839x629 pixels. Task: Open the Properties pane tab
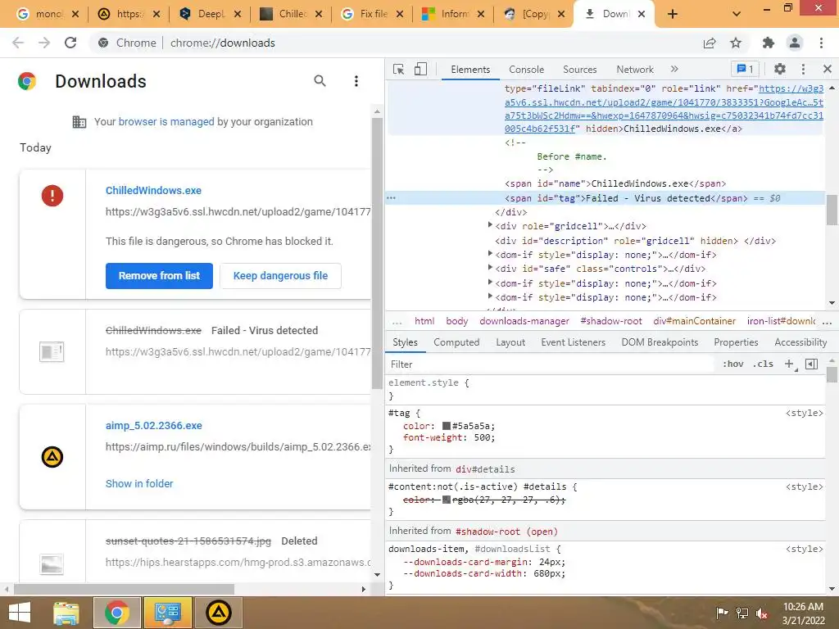(736, 342)
